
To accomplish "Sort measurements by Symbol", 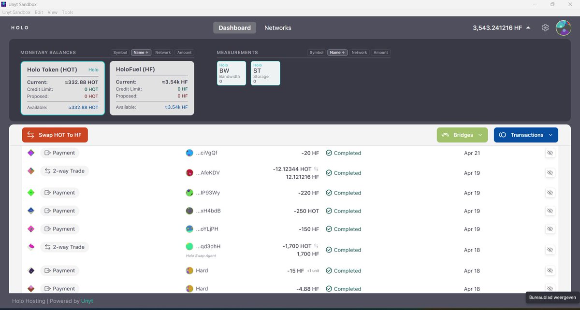I will pos(317,52).
